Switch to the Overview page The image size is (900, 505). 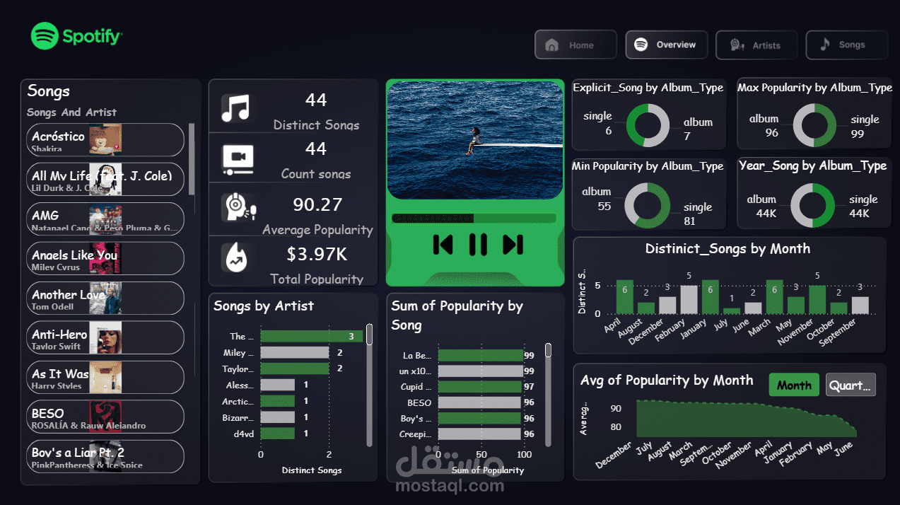coord(666,44)
